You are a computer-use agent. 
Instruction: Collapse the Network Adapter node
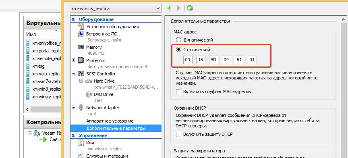coord(74,108)
